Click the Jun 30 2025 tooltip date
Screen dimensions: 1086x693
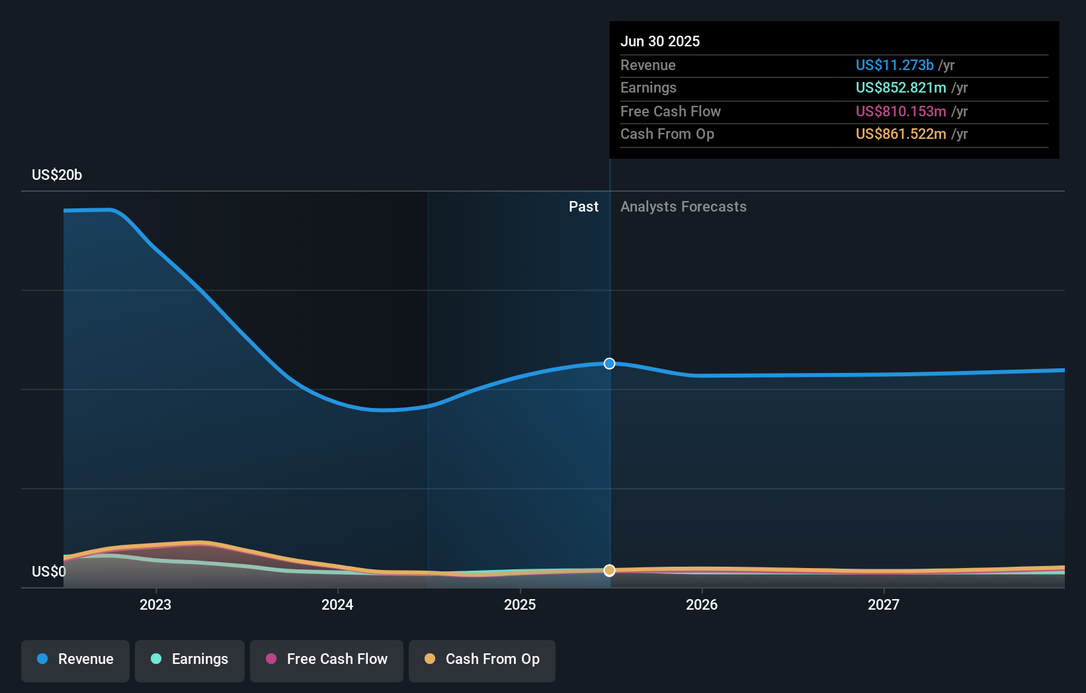[x=660, y=41]
